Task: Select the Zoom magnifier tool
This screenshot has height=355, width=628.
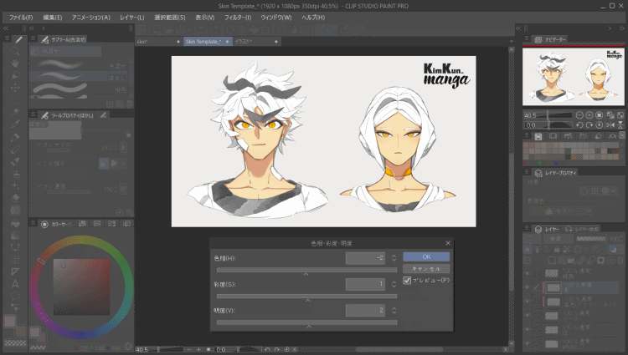Action: click(x=15, y=51)
